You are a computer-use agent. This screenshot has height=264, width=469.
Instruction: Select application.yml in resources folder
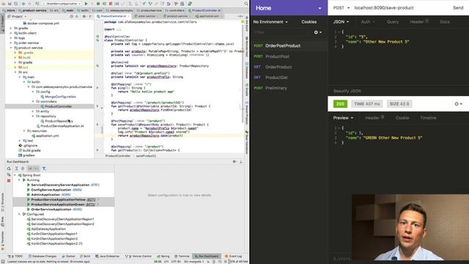[45, 136]
